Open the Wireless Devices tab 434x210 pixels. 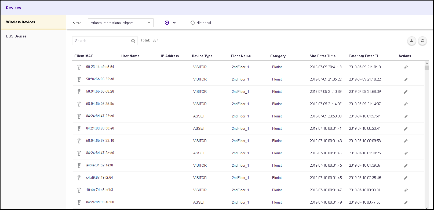tap(21, 22)
